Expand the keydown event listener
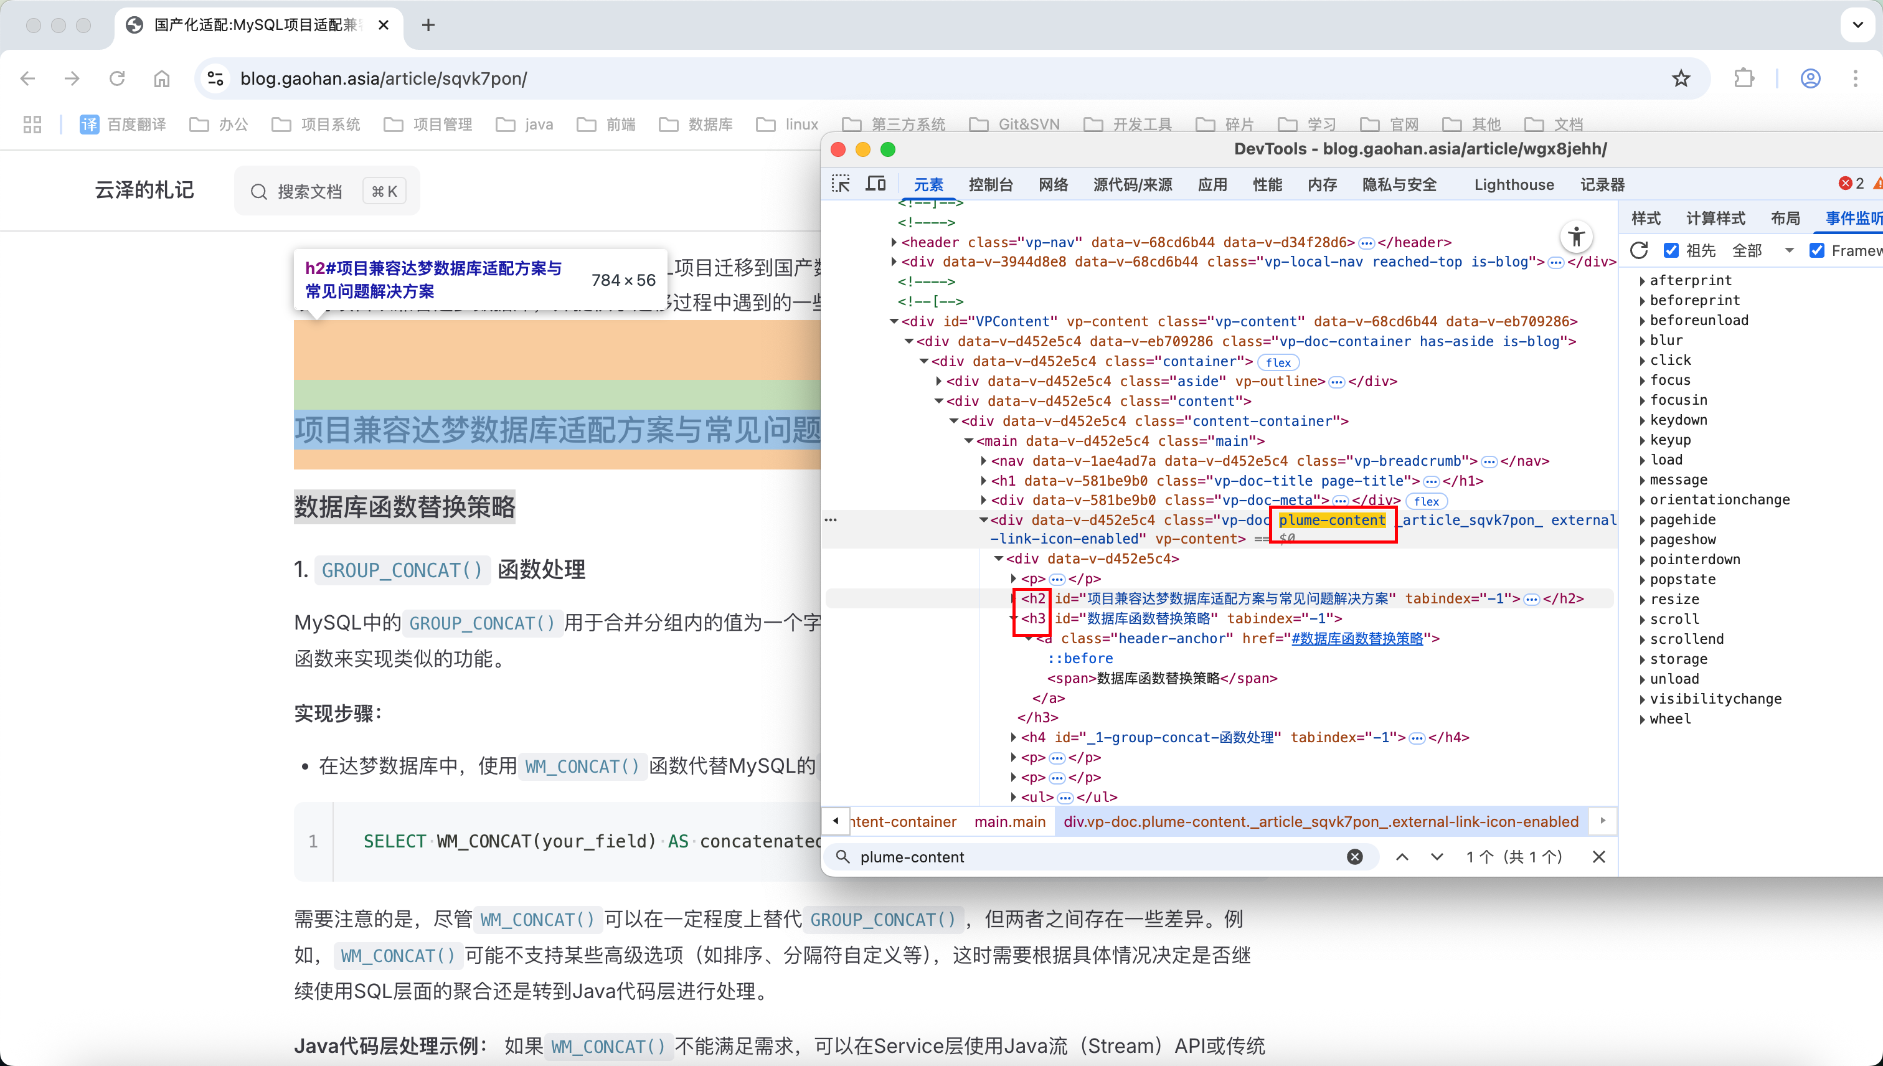The image size is (1883, 1066). (1643, 420)
